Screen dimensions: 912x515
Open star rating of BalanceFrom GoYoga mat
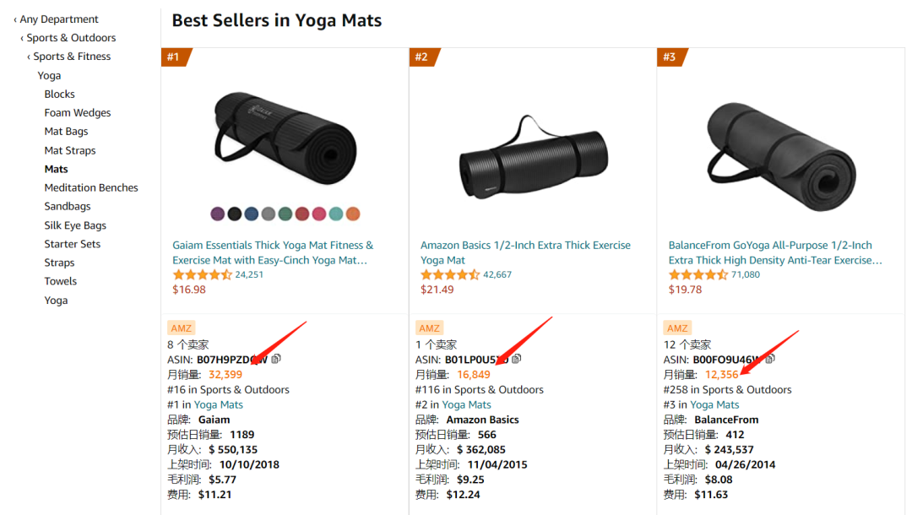coord(698,275)
